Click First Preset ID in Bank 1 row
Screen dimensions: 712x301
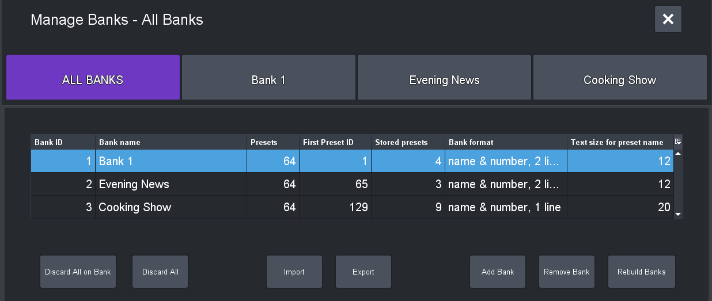coord(335,161)
